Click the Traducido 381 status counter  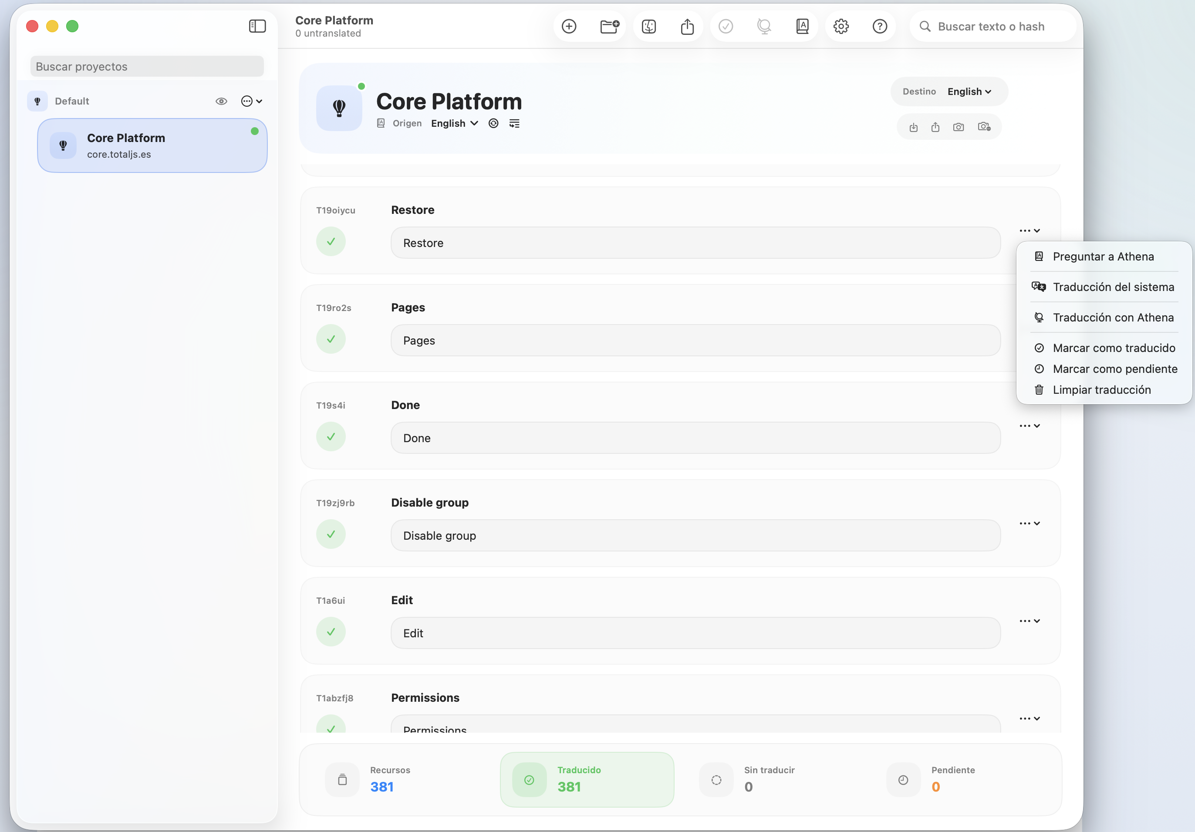[587, 779]
